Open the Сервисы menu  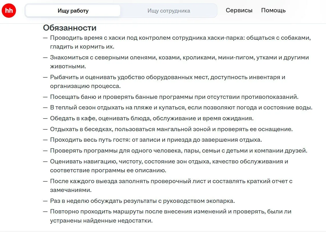point(239,10)
